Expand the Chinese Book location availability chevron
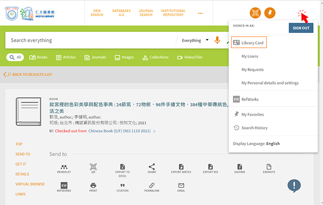The image size is (323, 205). (x=154, y=131)
